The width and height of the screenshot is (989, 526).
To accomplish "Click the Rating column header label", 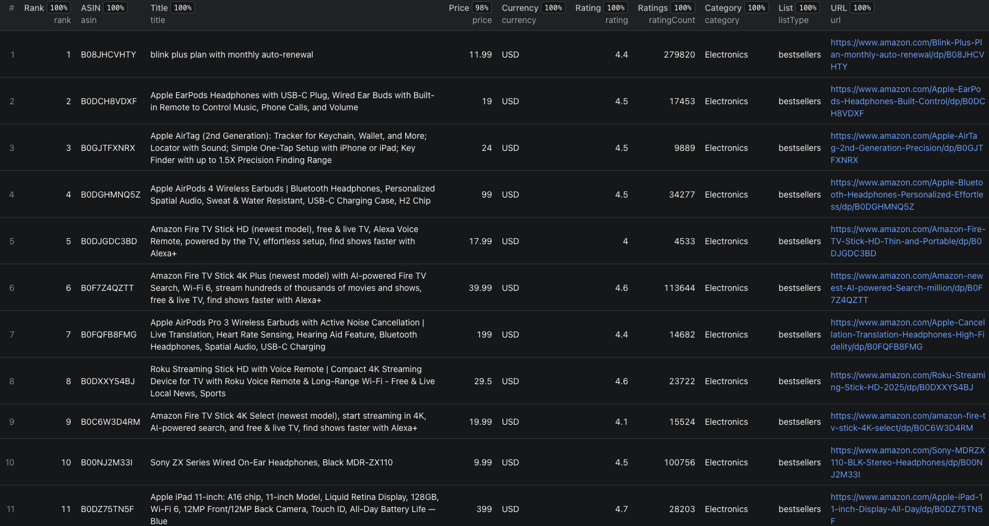I will (588, 8).
